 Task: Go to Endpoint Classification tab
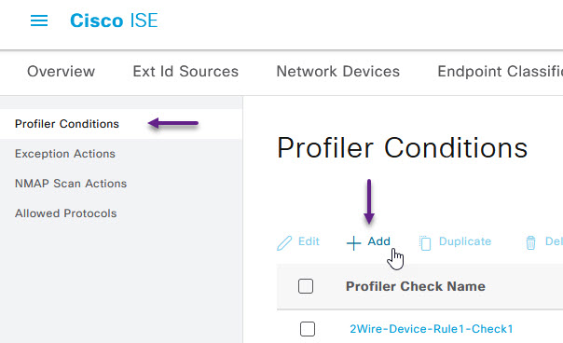point(500,72)
